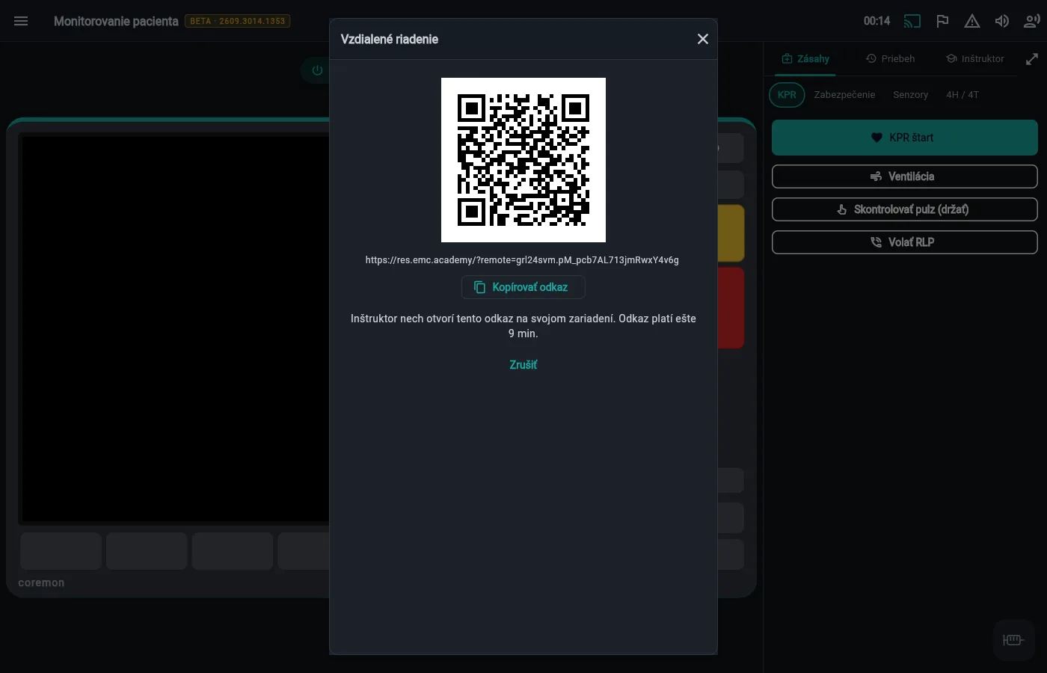Screen dimensions: 1047x673
Task: Switch to the Priebeh tab
Action: [x=890, y=59]
